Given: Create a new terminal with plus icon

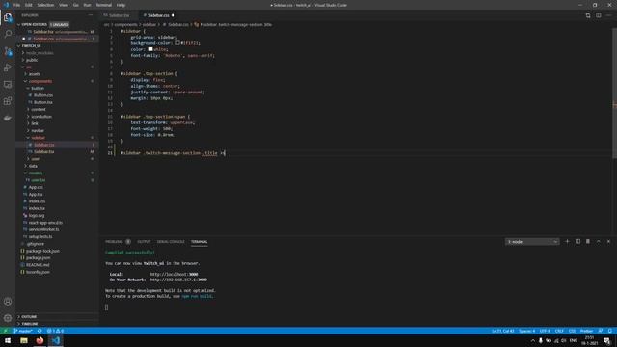Looking at the screenshot, I should click(x=567, y=242).
